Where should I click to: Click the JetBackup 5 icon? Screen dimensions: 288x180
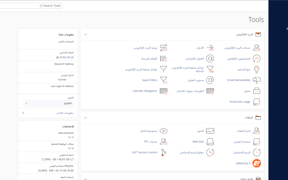coord(257,163)
